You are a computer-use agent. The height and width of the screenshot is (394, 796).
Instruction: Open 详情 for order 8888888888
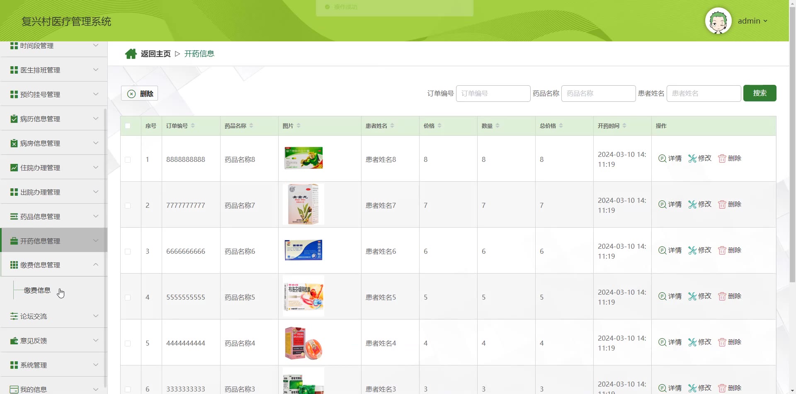[x=670, y=159]
